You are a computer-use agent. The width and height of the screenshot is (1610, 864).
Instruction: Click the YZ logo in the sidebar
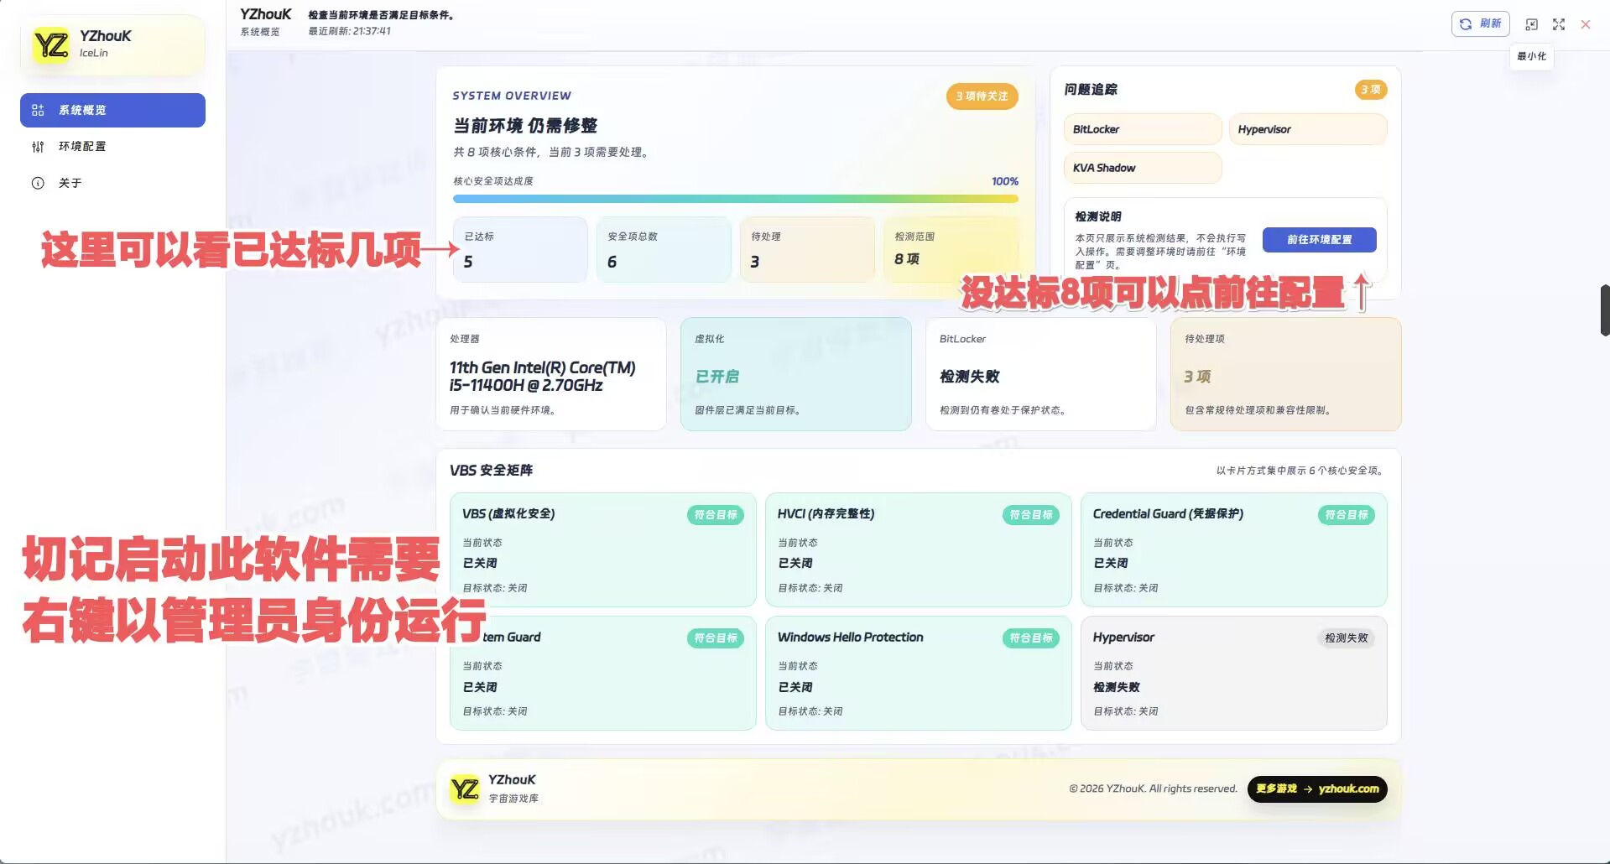tap(49, 44)
